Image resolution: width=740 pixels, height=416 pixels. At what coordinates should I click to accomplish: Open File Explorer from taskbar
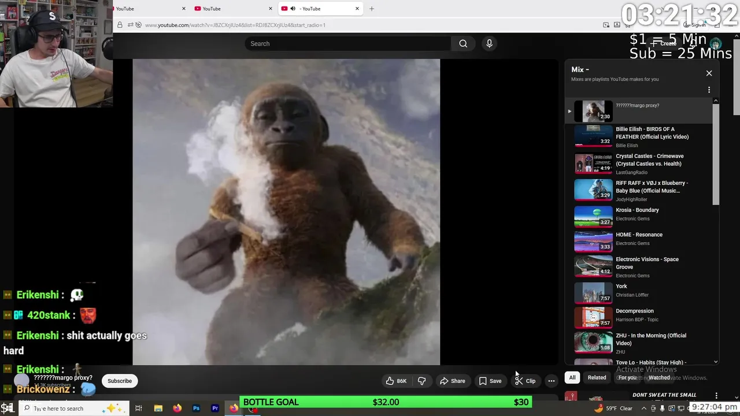tap(158, 408)
